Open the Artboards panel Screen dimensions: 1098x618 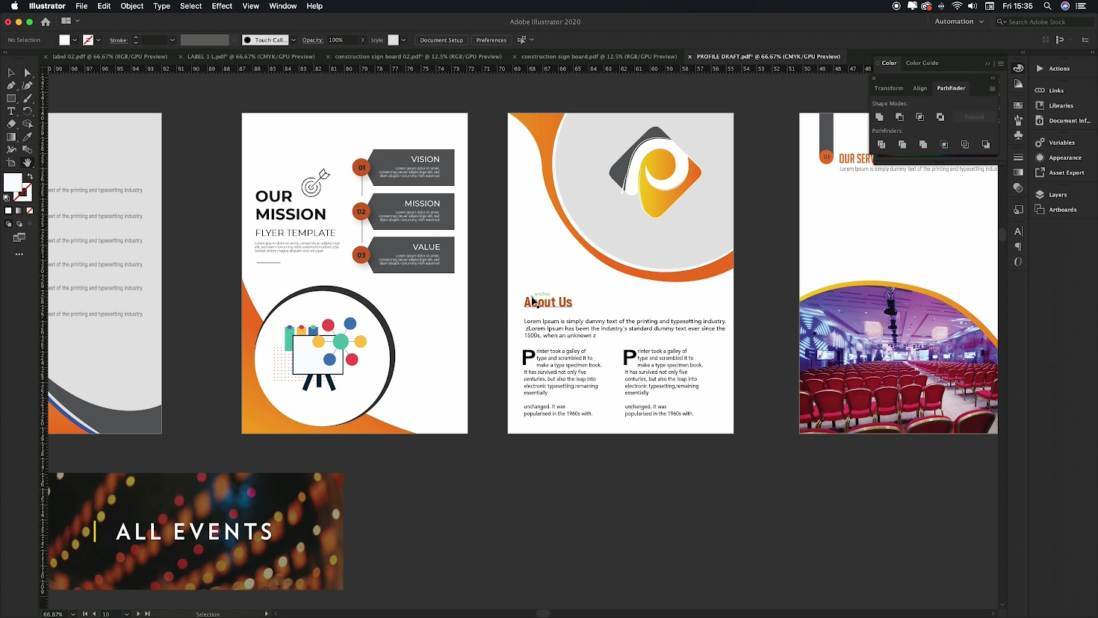click(x=1062, y=210)
